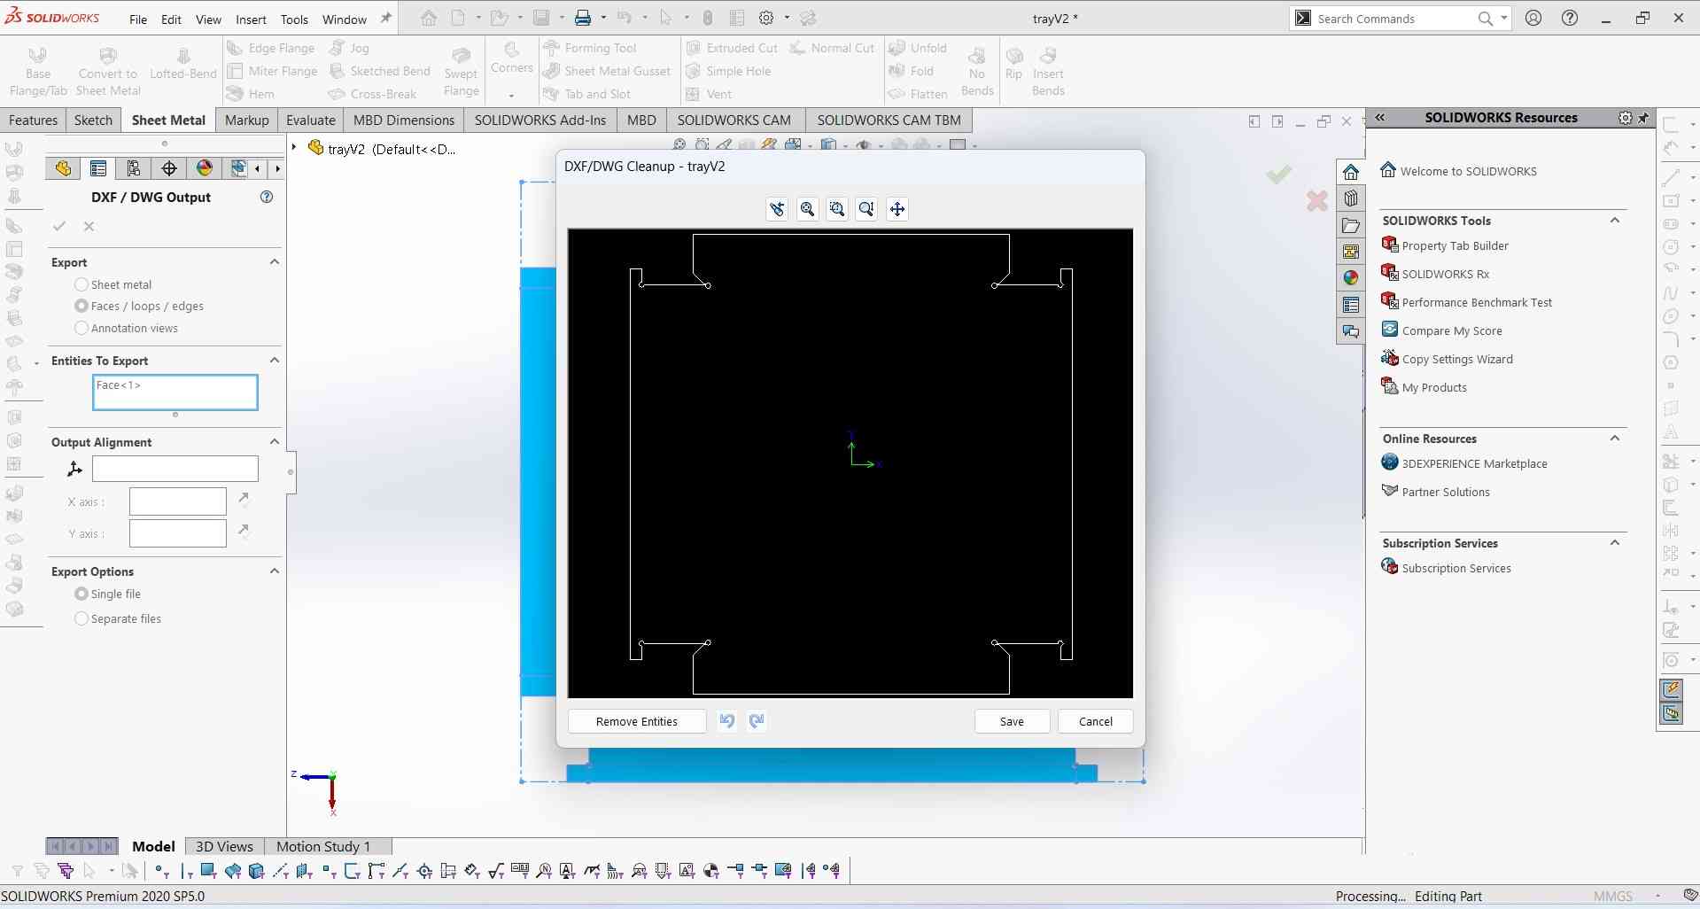Choose Separate files export option
This screenshot has width=1700, height=909.
tap(82, 618)
